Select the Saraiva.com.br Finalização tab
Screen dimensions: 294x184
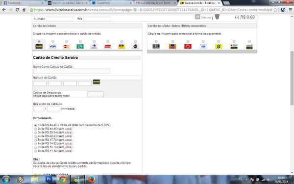pyautogui.click(x=200, y=3)
